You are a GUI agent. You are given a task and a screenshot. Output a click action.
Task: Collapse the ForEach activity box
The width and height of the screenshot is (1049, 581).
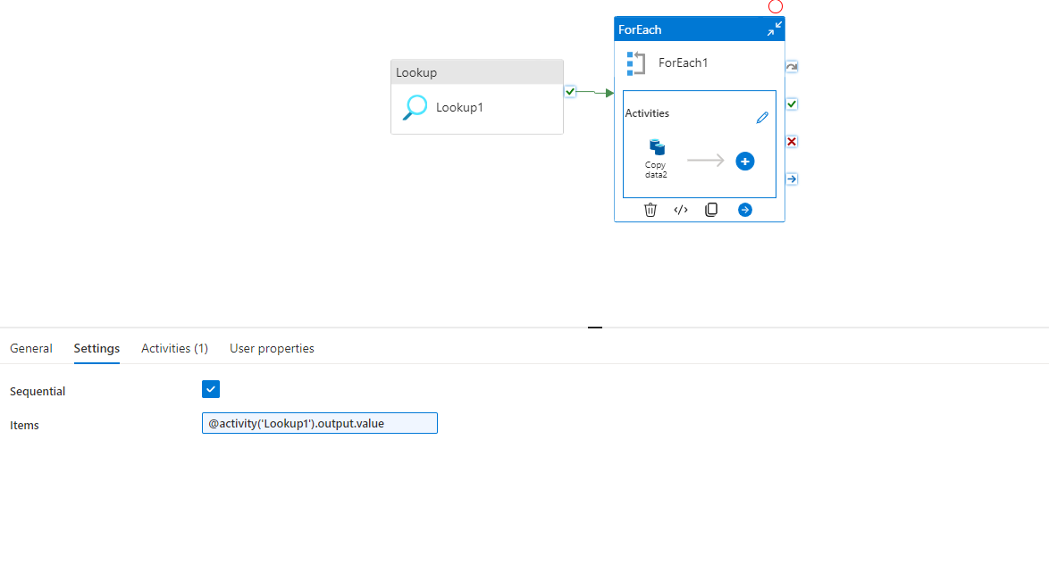[x=774, y=29]
